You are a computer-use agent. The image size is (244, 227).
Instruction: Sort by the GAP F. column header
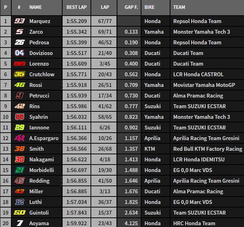131,7
